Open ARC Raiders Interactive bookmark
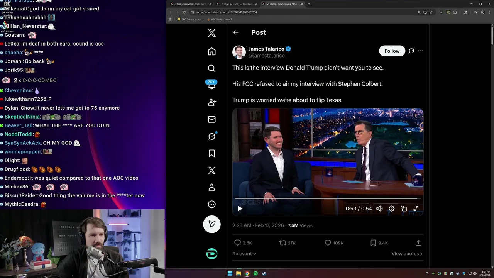This screenshot has height=278, width=494. [190, 19]
